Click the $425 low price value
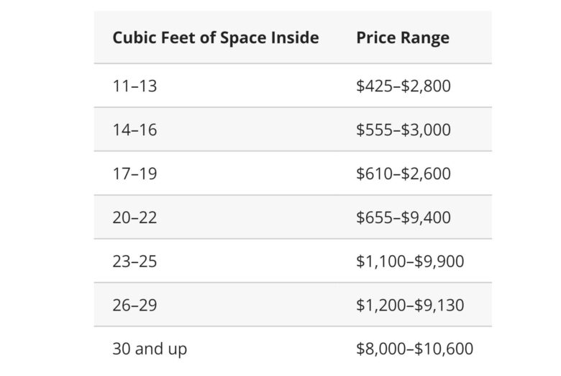Screen dimensions: 561x376 point(370,86)
